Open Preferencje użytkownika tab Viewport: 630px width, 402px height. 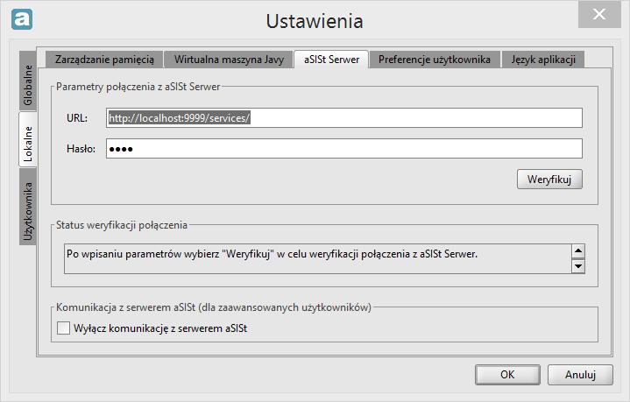pos(435,60)
